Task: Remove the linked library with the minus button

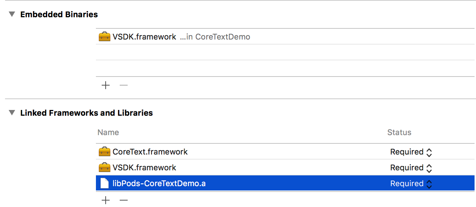Action: tap(124, 200)
